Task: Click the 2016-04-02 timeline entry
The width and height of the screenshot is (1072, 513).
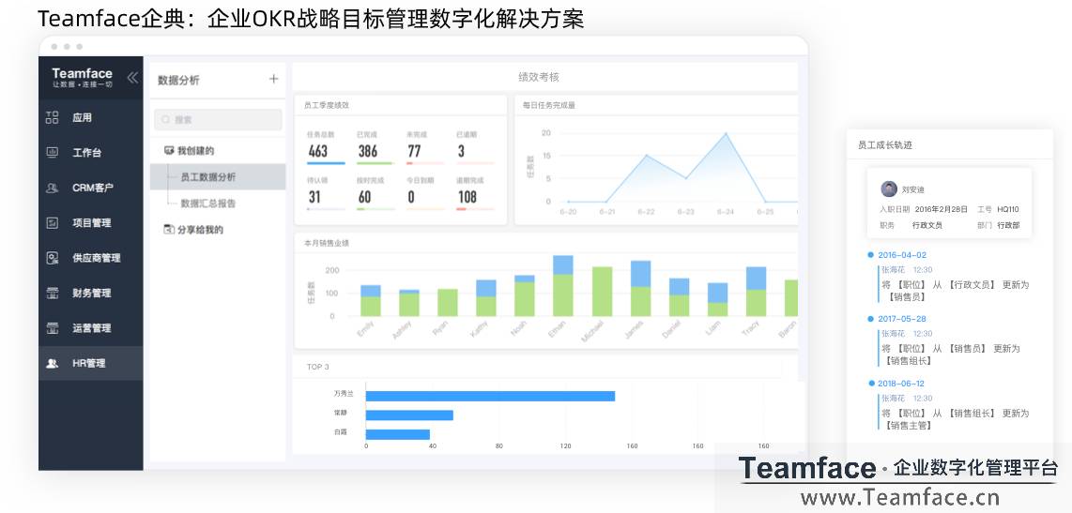Action: point(902,255)
